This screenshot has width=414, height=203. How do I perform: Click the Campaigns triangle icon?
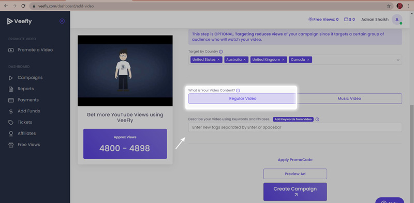coord(11,78)
